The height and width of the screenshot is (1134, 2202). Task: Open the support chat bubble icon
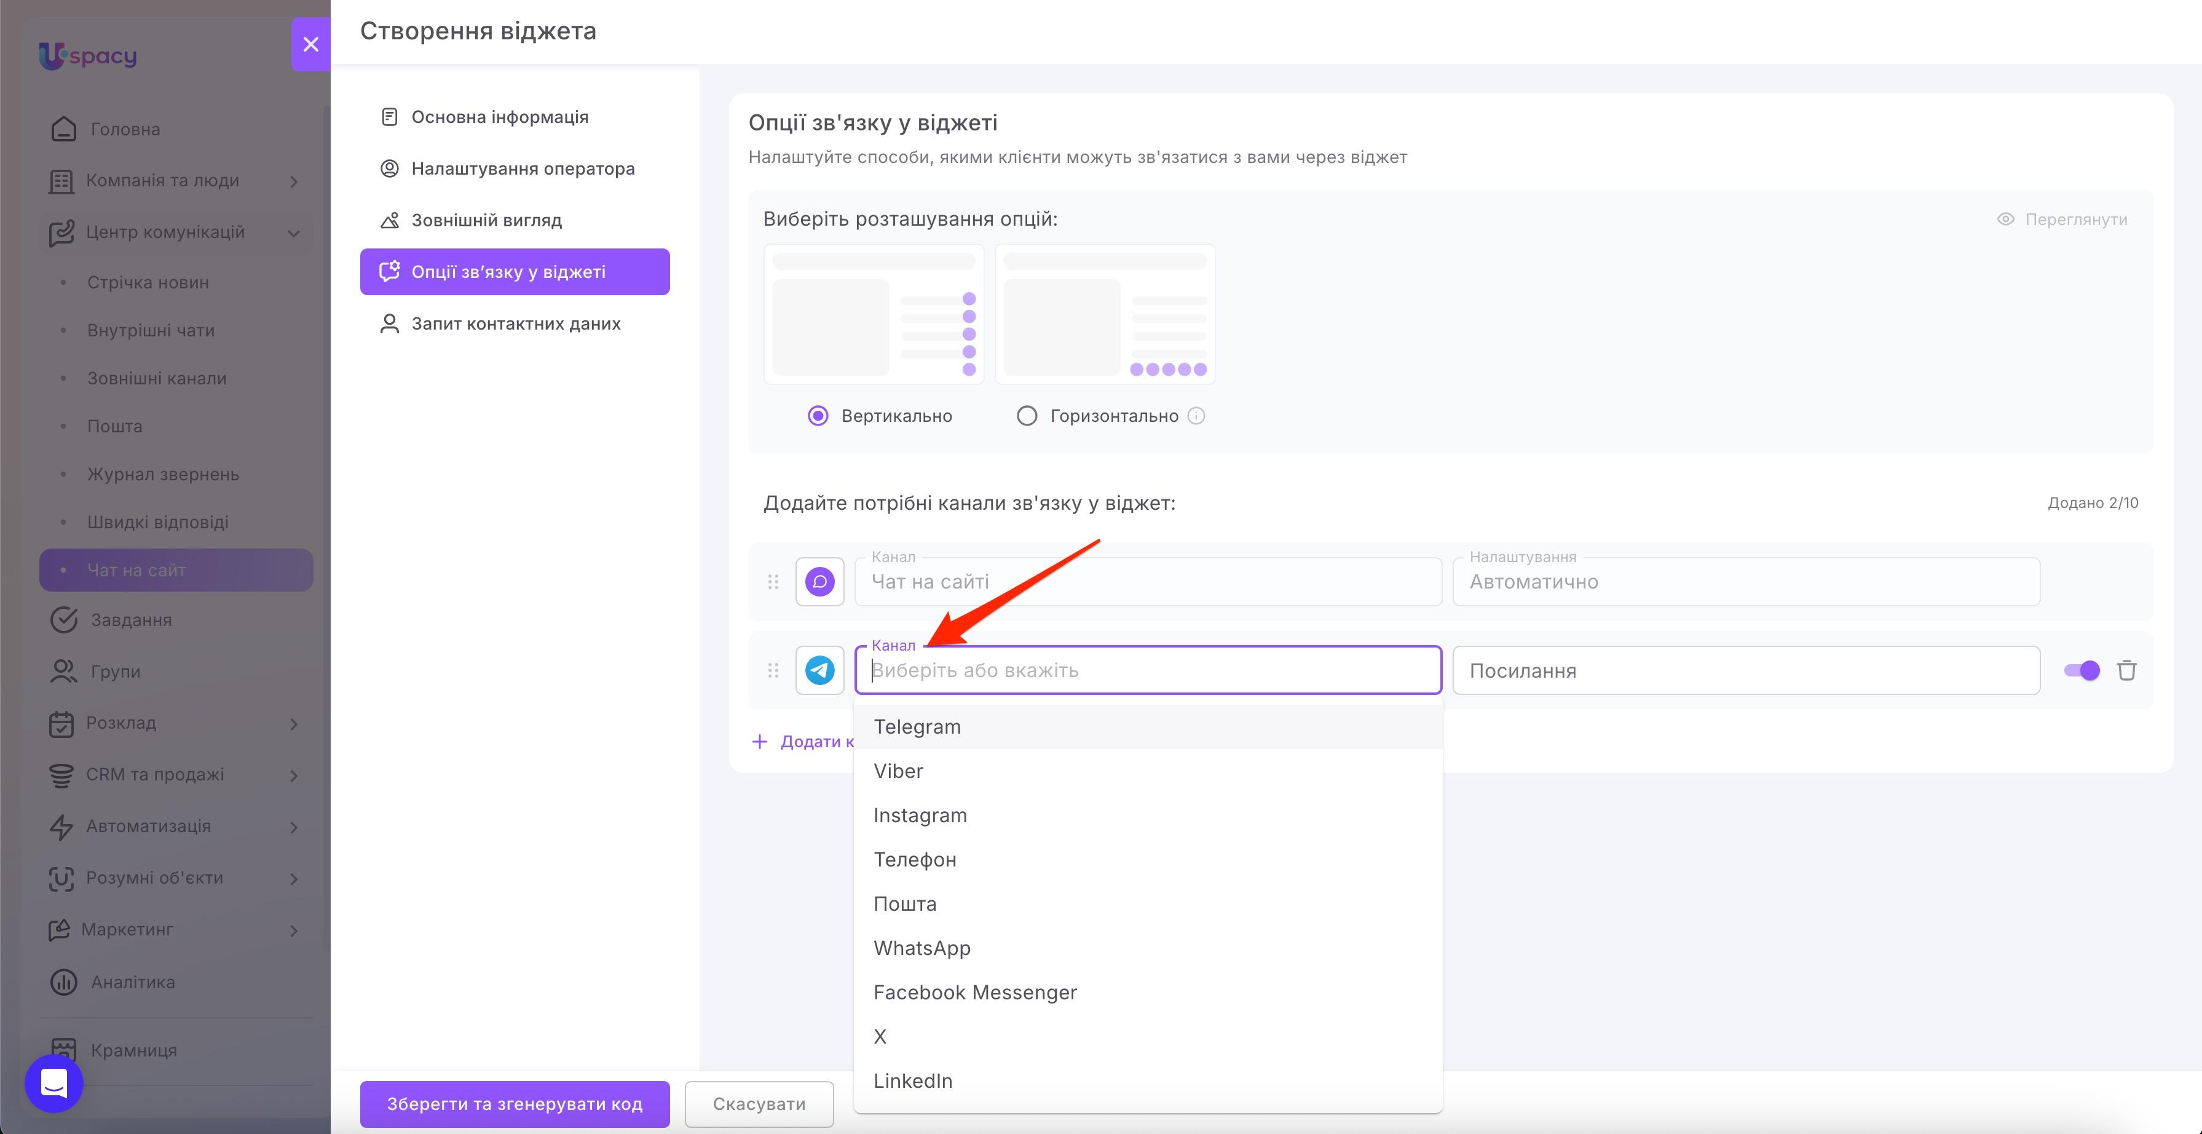click(54, 1084)
